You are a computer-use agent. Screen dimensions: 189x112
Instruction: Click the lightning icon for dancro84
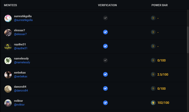pos(153,89)
